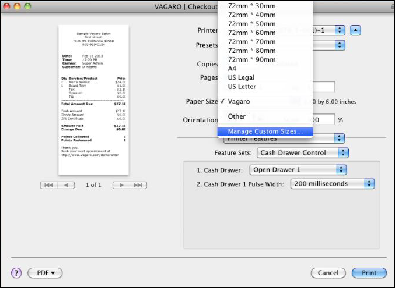Screen dimensions: 395x288
Task: Open print help question mark
Action: pos(16,273)
